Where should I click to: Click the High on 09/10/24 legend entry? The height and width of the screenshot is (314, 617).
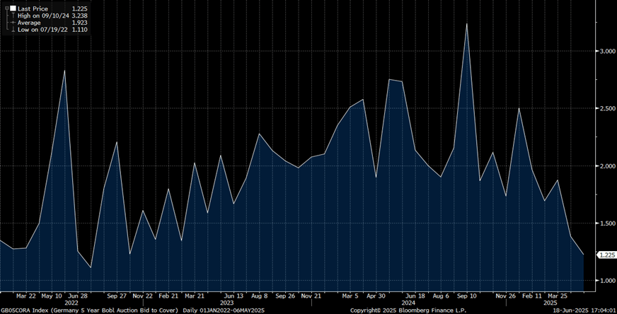[x=42, y=15]
